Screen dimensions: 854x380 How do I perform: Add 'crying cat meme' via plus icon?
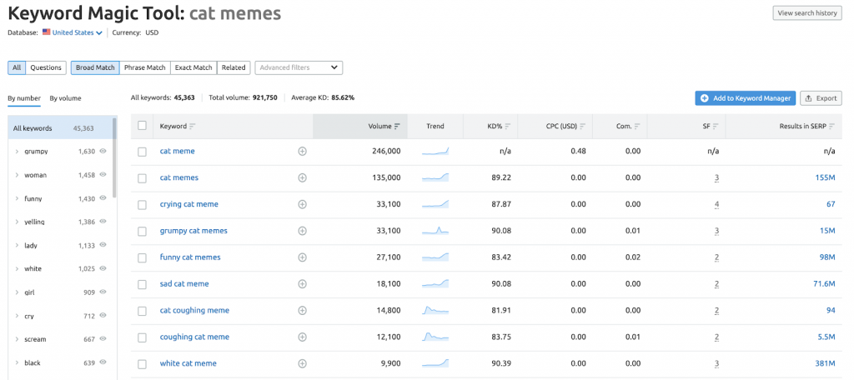pyautogui.click(x=302, y=204)
